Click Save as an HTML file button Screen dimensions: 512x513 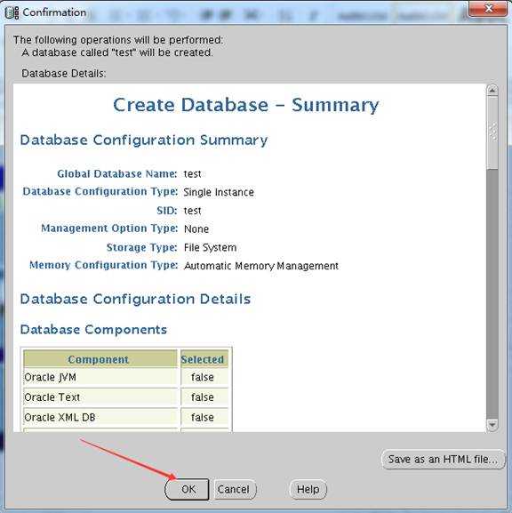pos(443,459)
